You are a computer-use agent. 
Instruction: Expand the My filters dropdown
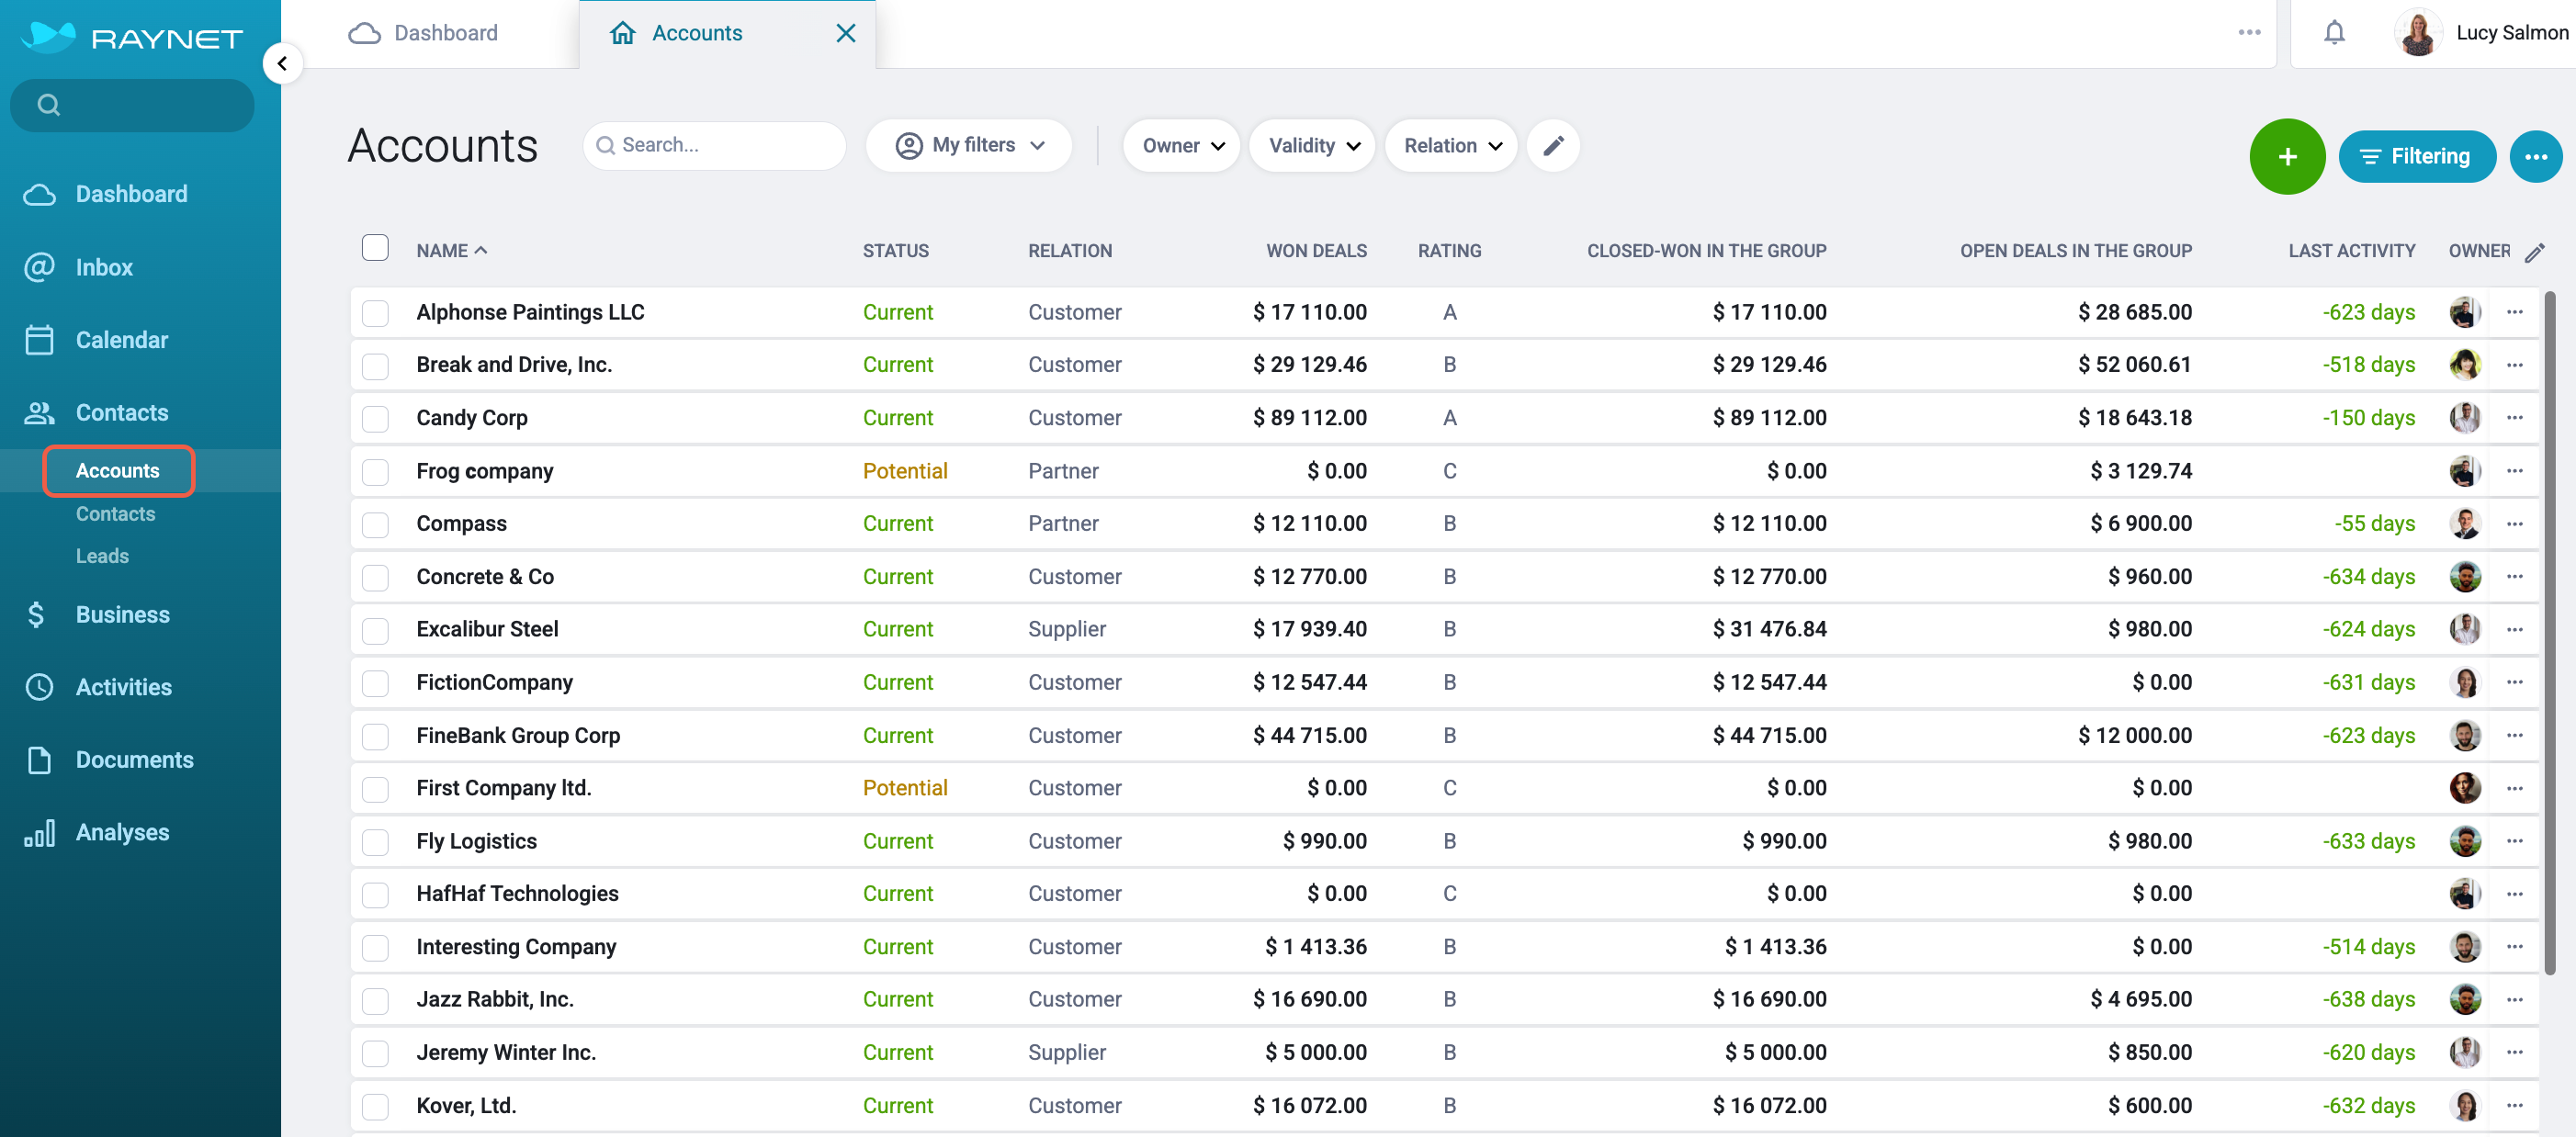pyautogui.click(x=969, y=146)
